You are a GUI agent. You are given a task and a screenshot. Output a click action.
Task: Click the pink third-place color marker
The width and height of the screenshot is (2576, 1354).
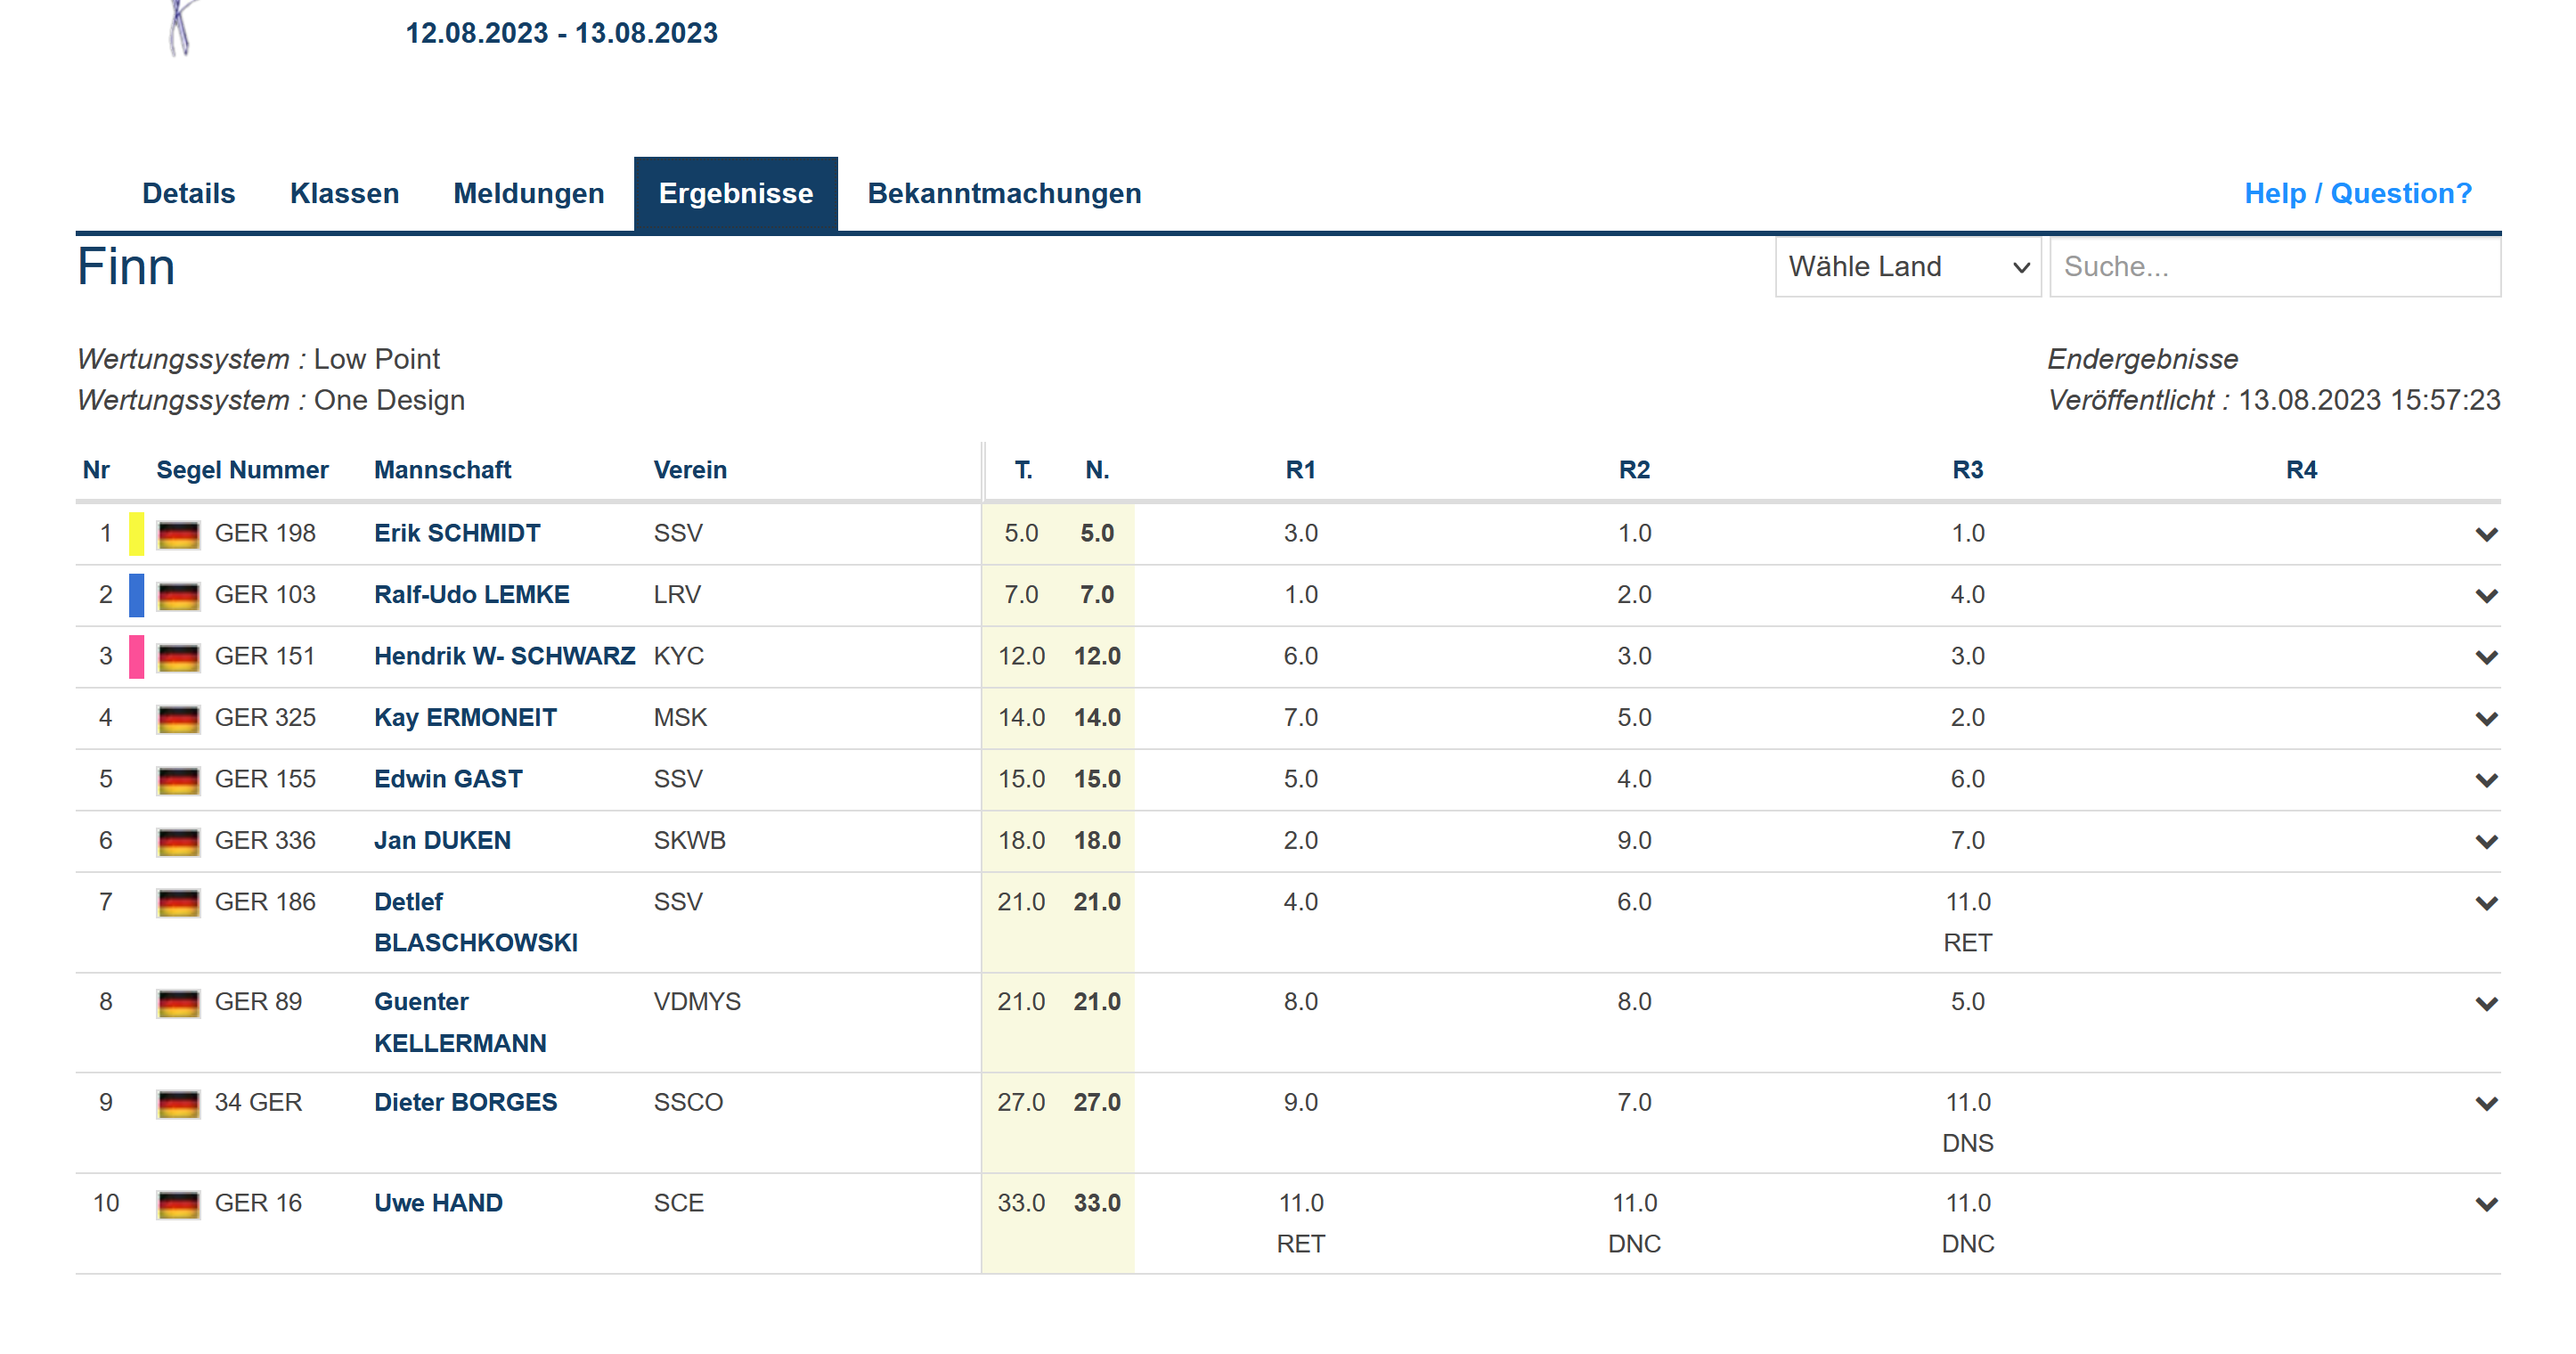tap(137, 657)
